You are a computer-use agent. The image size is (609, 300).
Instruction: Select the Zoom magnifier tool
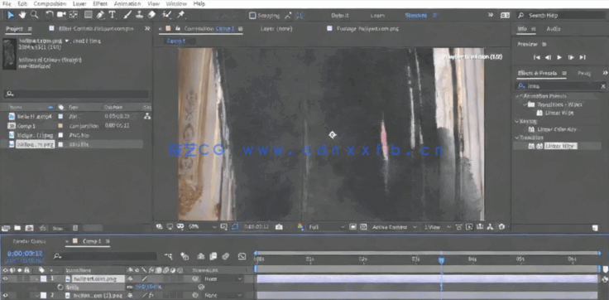point(34,15)
